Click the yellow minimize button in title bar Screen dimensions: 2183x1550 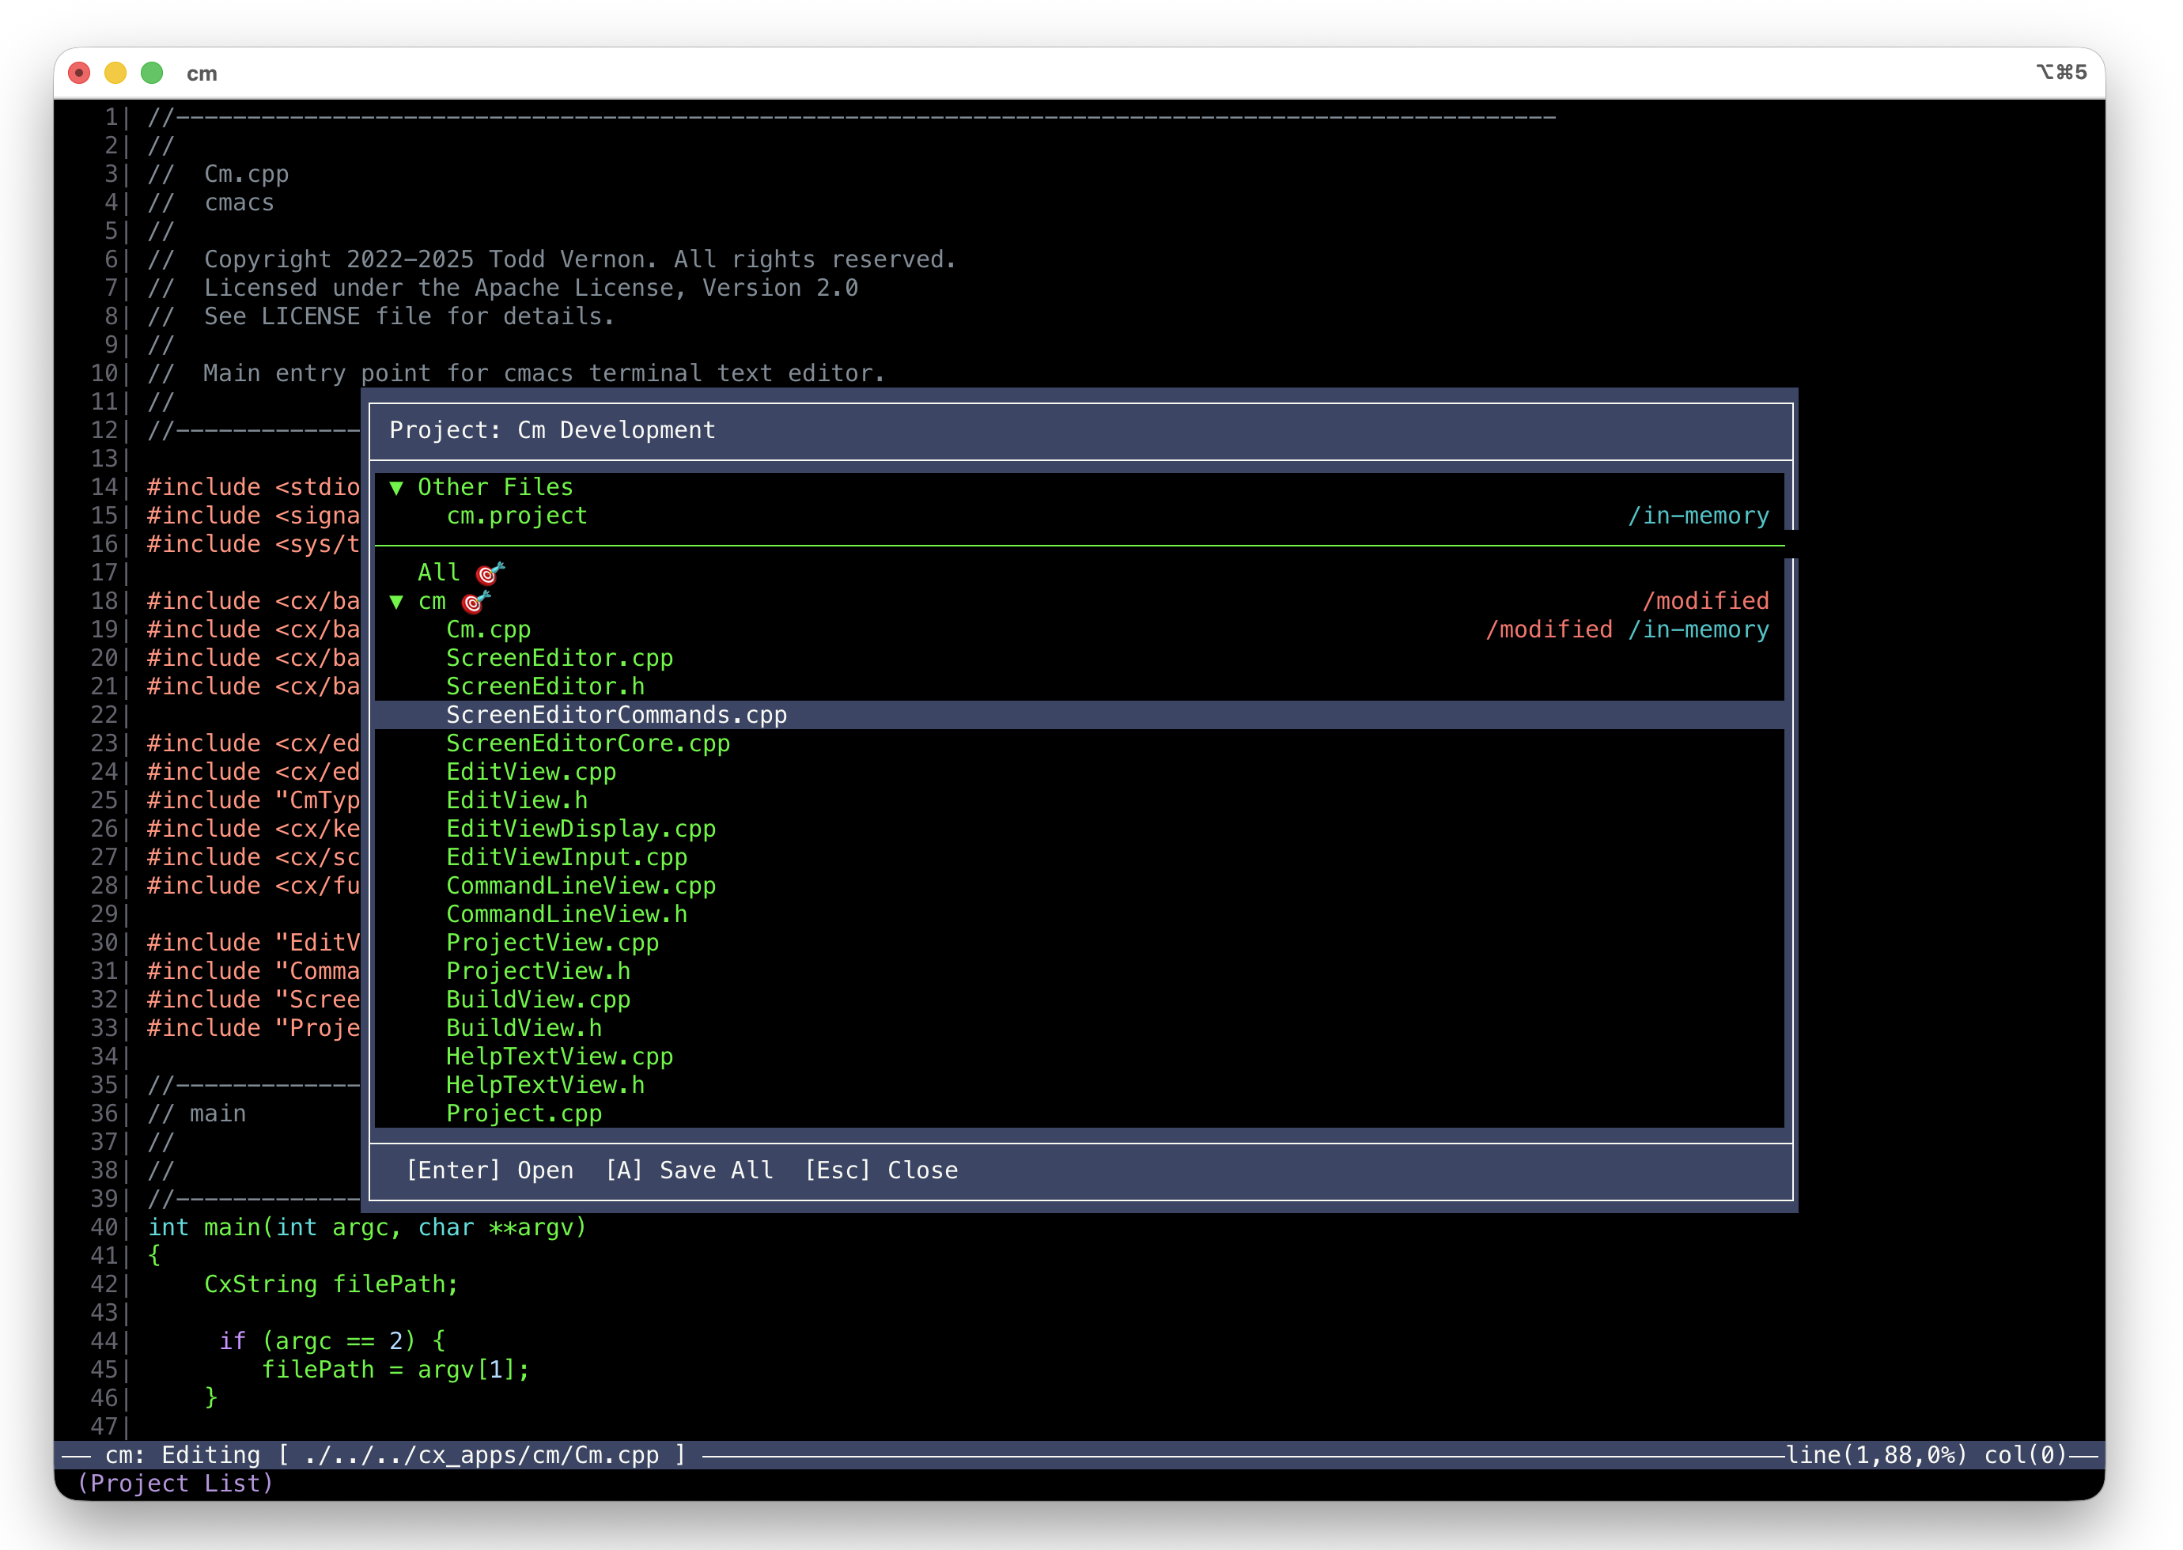coord(115,73)
